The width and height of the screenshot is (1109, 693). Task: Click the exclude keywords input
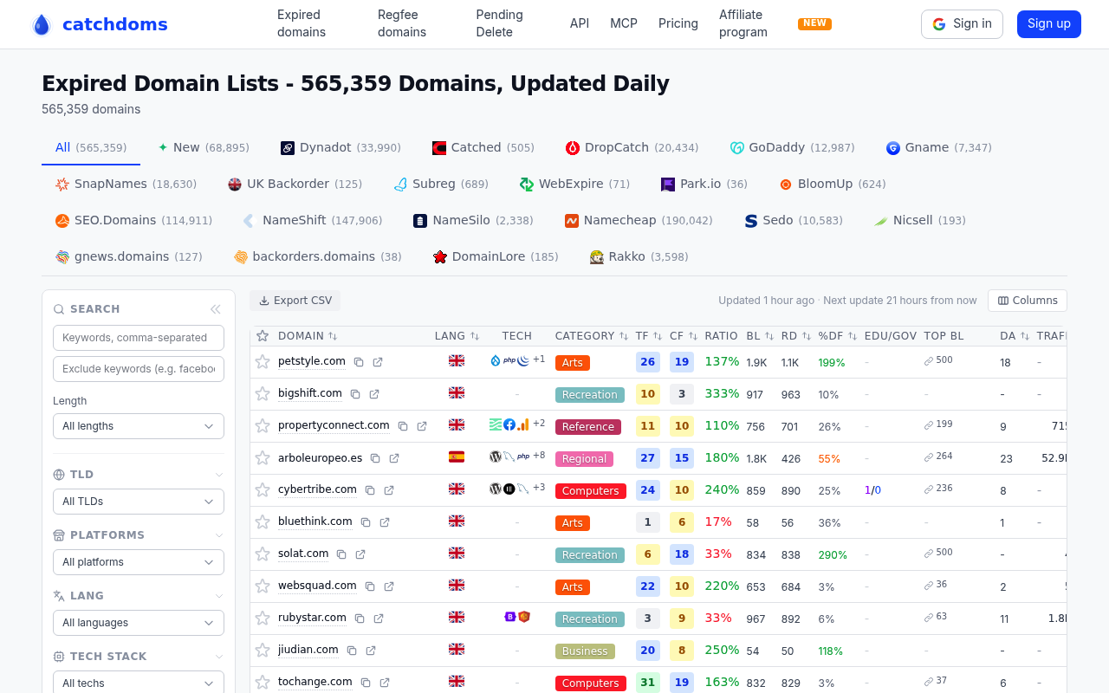pos(139,369)
